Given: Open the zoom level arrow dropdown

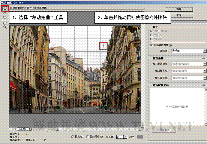Looking at the screenshot, I should point(30,129).
